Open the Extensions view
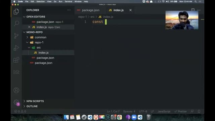215x121 pixels. click(16, 60)
